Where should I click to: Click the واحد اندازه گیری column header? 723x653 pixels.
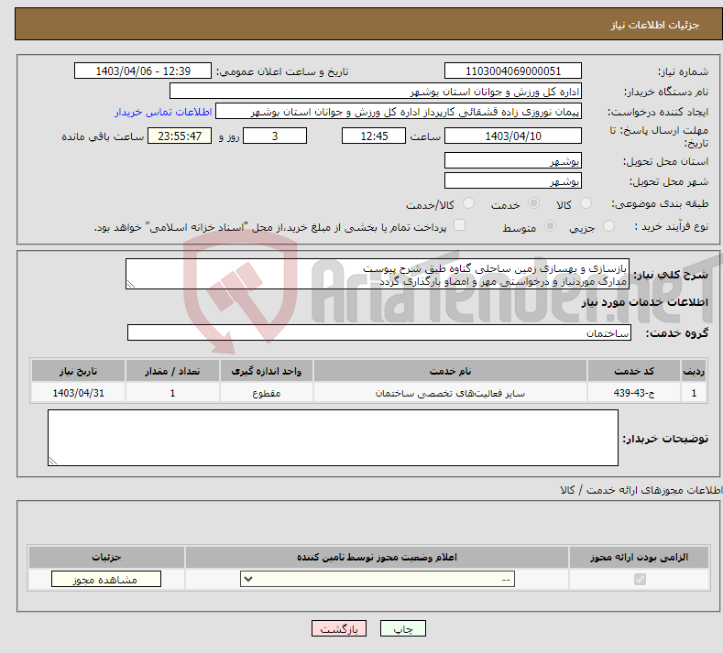(266, 371)
